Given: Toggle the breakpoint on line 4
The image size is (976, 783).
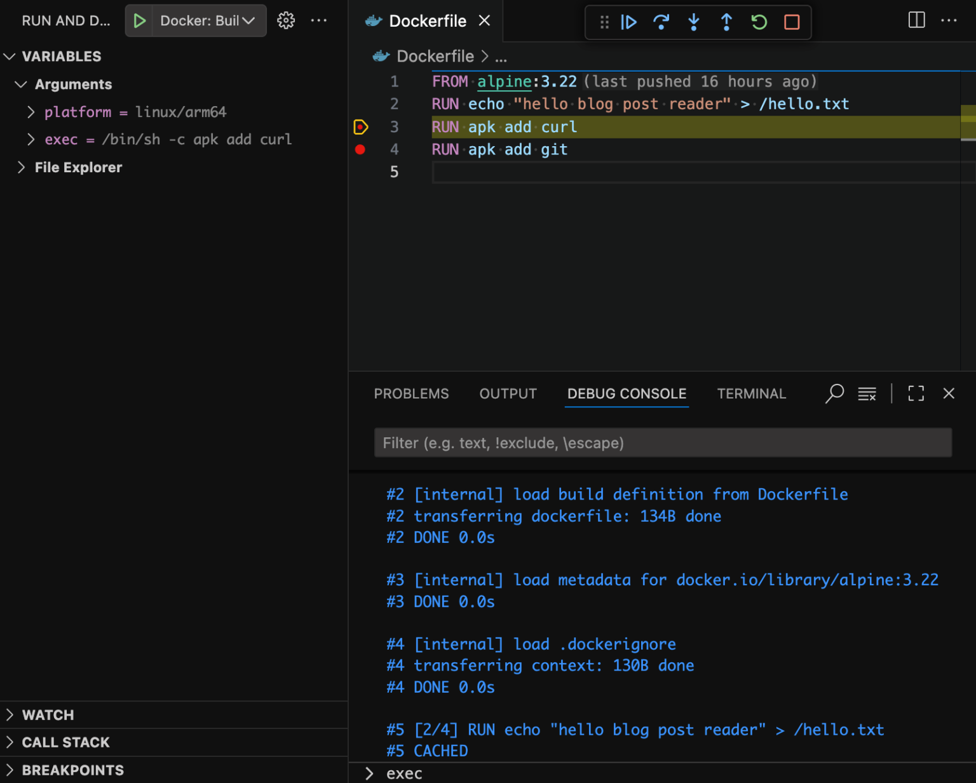Looking at the screenshot, I should pos(360,149).
